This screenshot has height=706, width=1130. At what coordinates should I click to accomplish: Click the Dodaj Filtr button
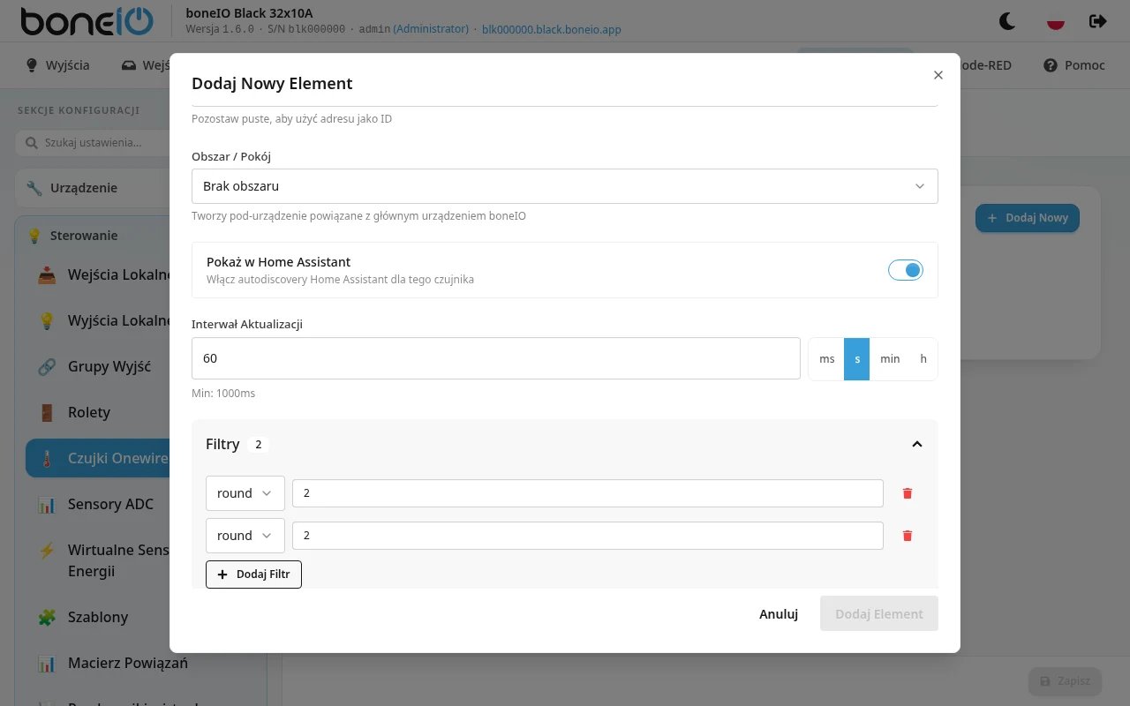point(253,575)
